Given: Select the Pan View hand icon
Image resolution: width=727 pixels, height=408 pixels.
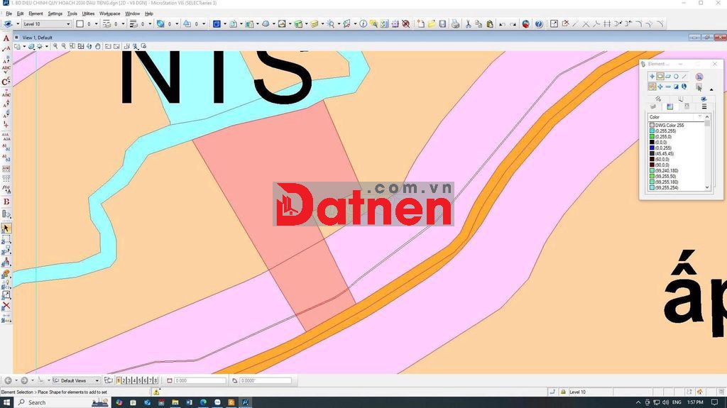Looking at the screenshot, I should click(98, 47).
